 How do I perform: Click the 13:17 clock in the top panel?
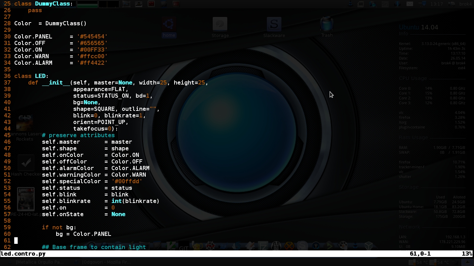pos(436,4)
